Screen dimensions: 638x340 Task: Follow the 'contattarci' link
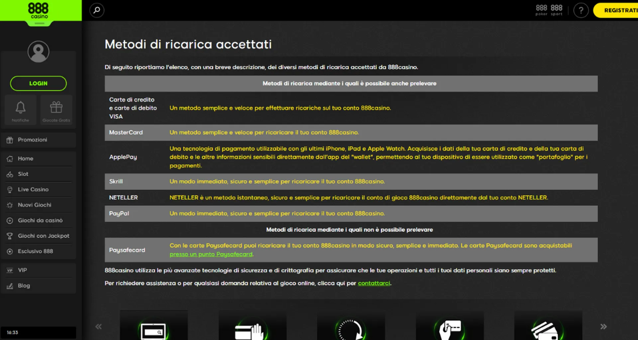coord(374,283)
